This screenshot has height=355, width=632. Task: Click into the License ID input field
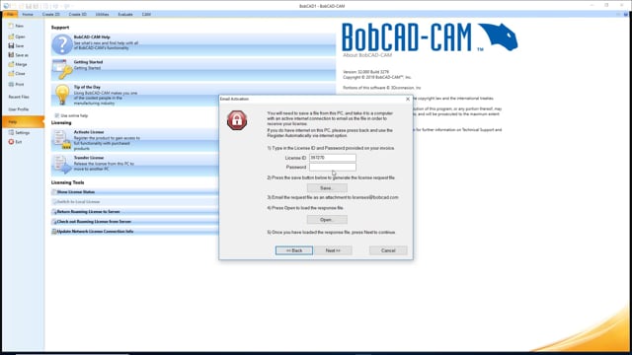coord(333,158)
